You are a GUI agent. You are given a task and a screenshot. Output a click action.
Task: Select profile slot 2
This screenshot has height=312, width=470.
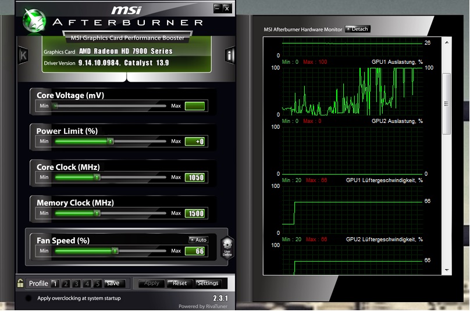coord(66,284)
